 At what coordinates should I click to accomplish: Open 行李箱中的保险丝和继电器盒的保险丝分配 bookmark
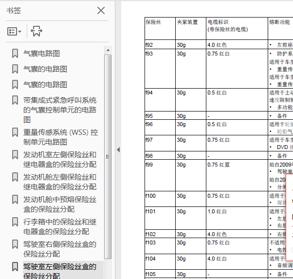(60, 226)
